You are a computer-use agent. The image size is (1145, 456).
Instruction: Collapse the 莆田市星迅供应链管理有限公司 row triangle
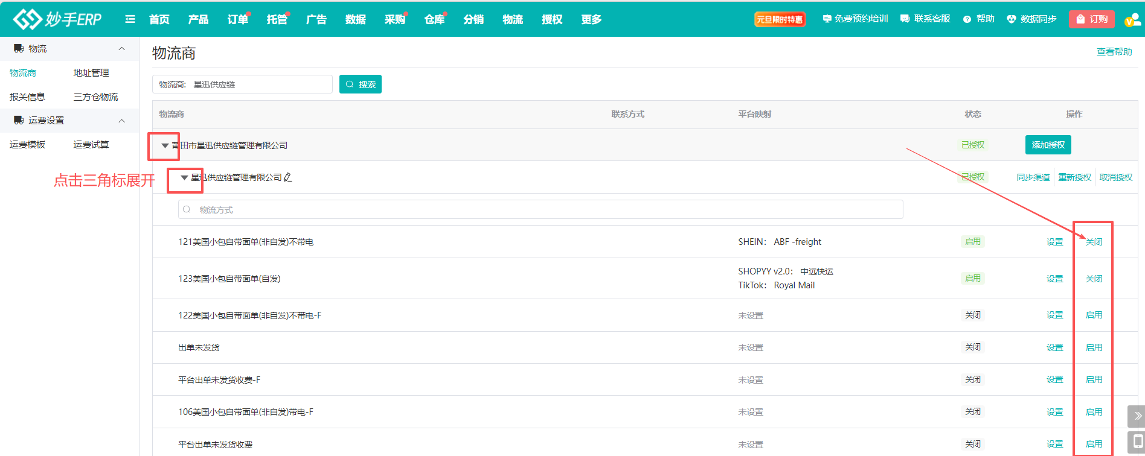(x=165, y=145)
